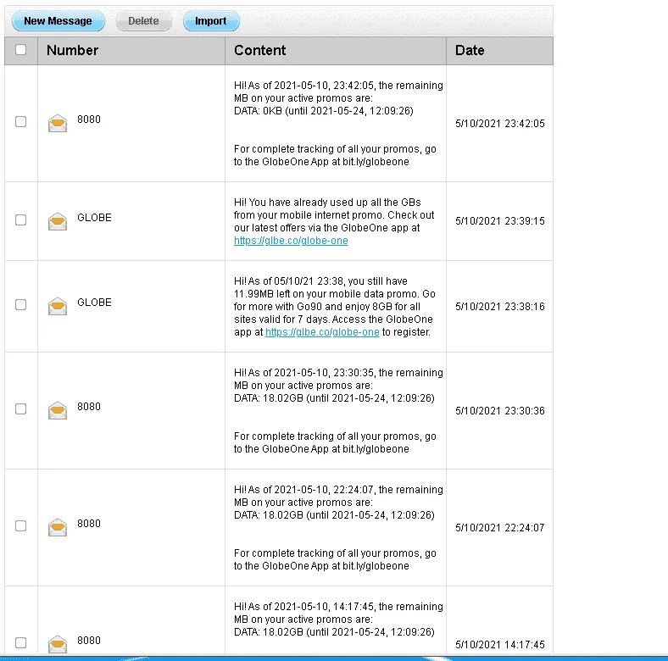Check the box for message dated 5/10/2021 23:42:05
This screenshot has width=668, height=661.
point(20,121)
